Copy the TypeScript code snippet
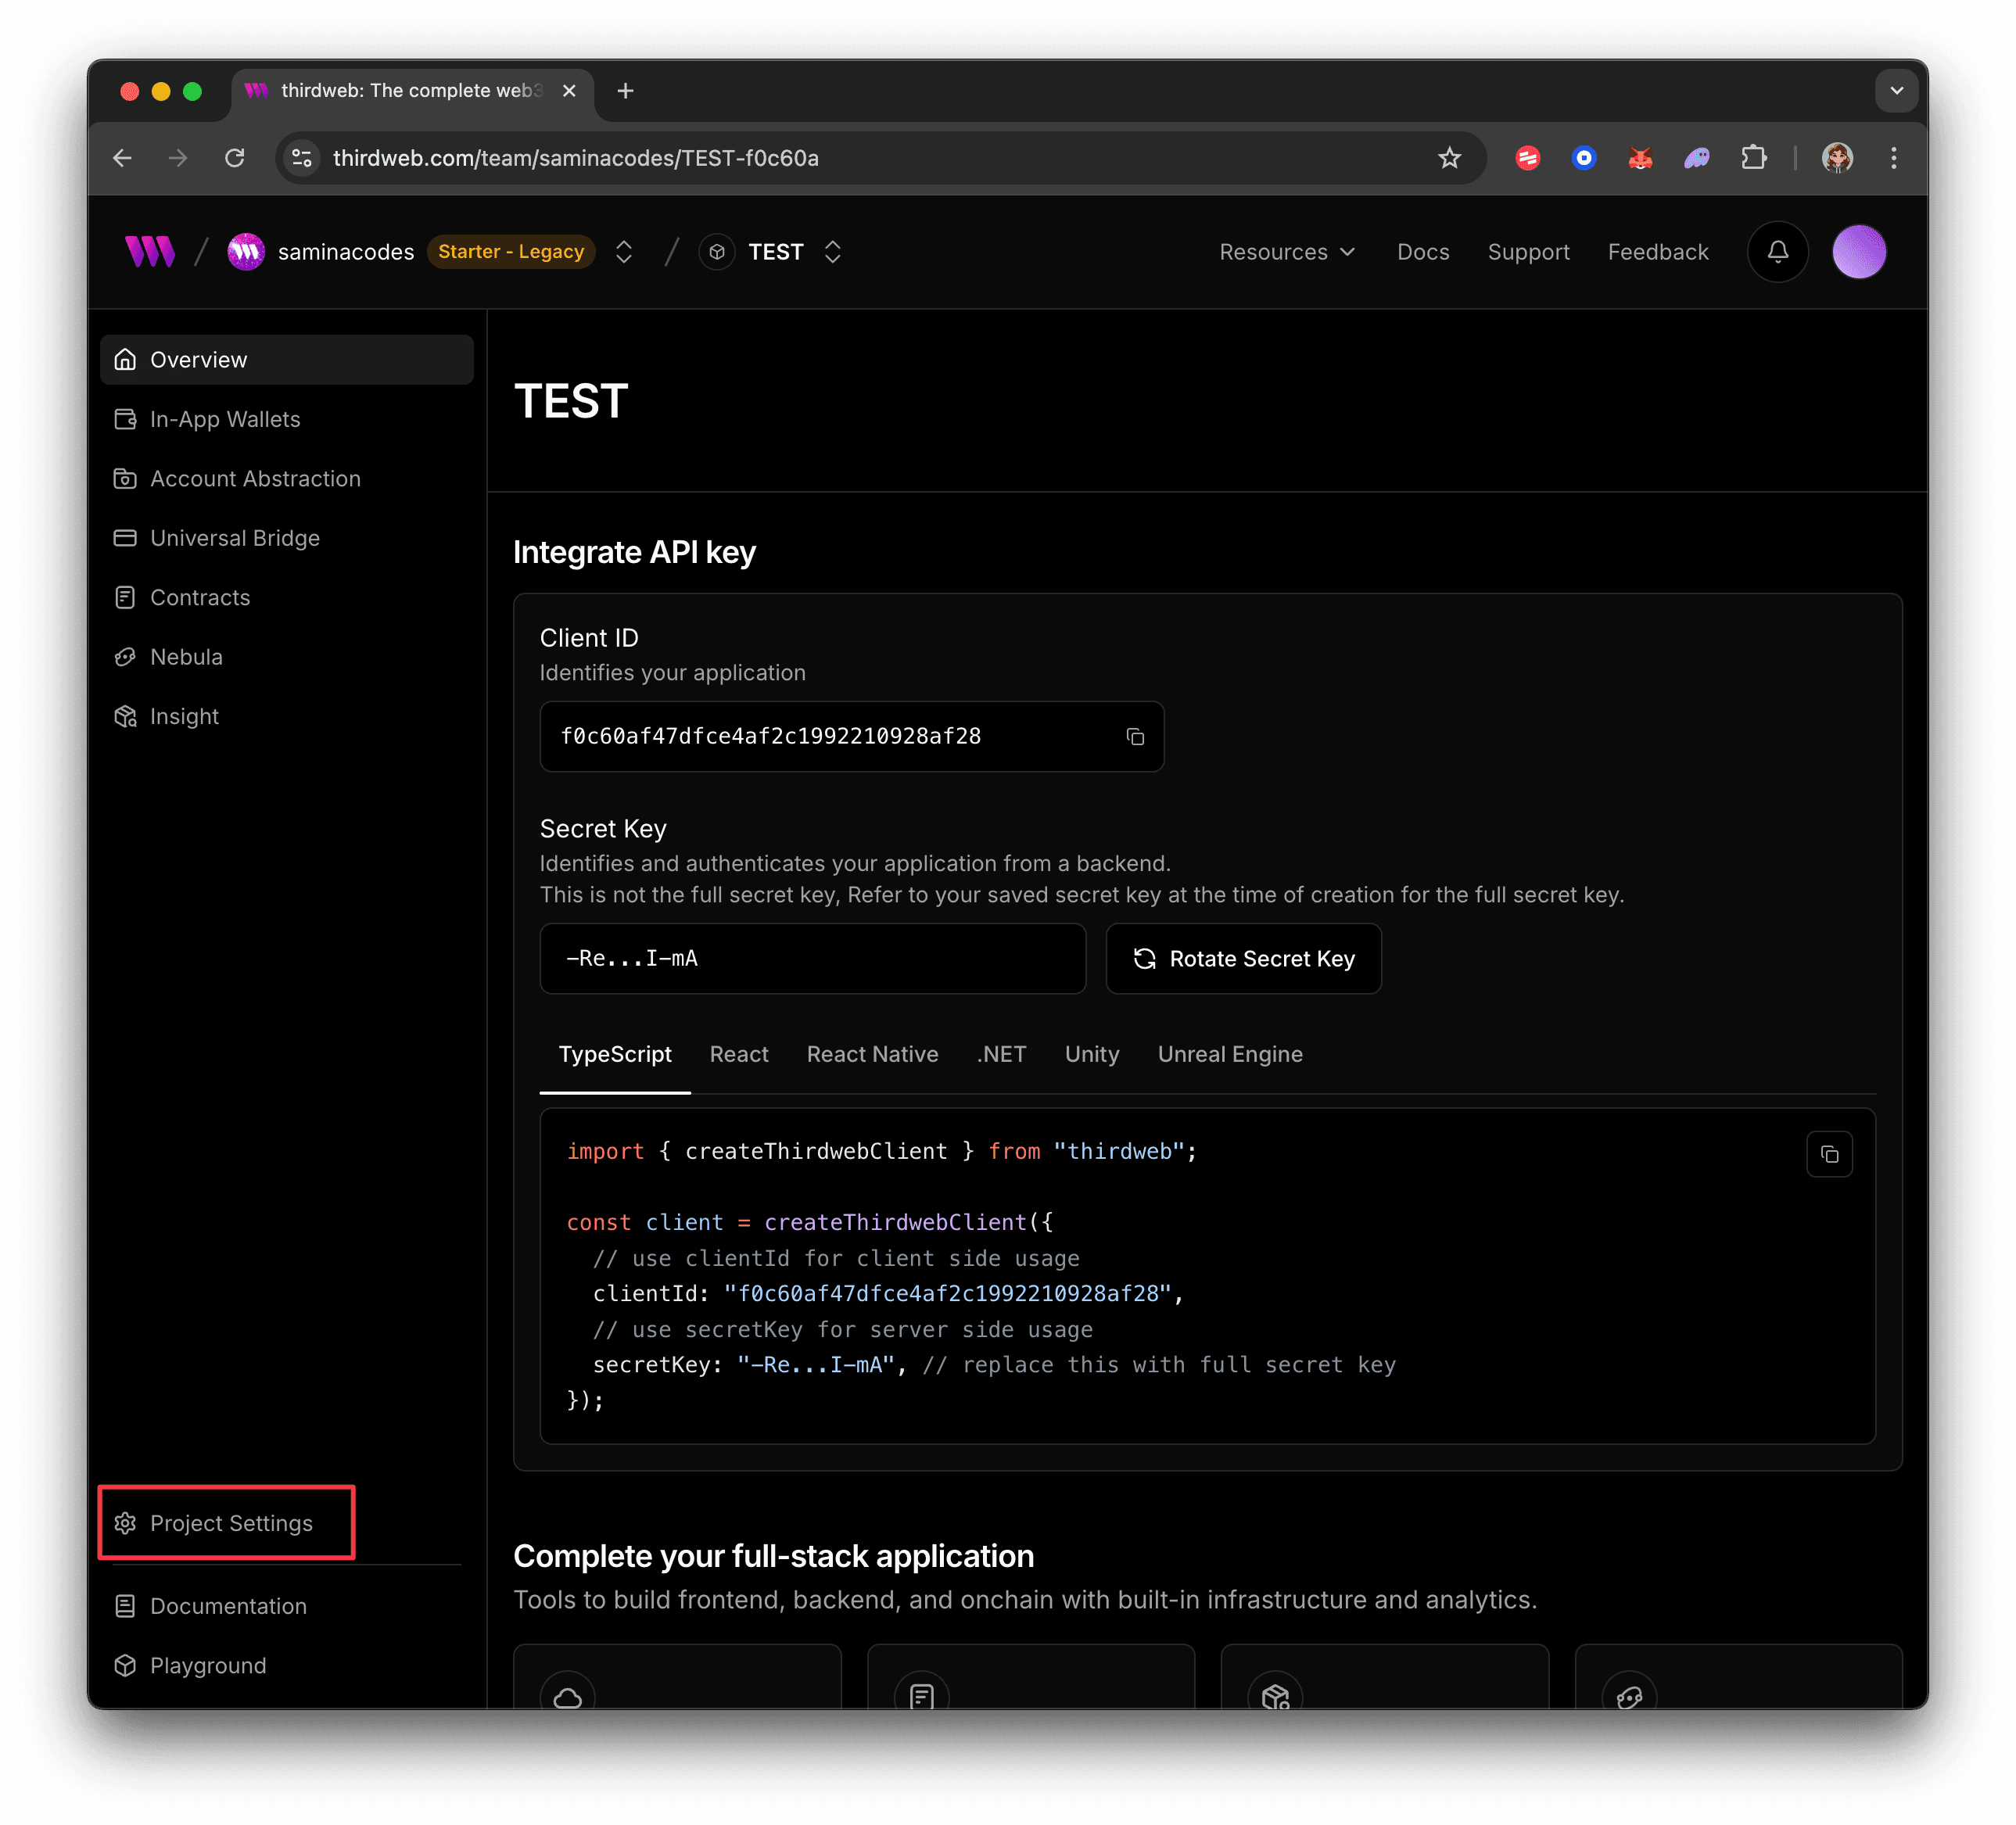This screenshot has width=2016, height=1825. 1830,1154
